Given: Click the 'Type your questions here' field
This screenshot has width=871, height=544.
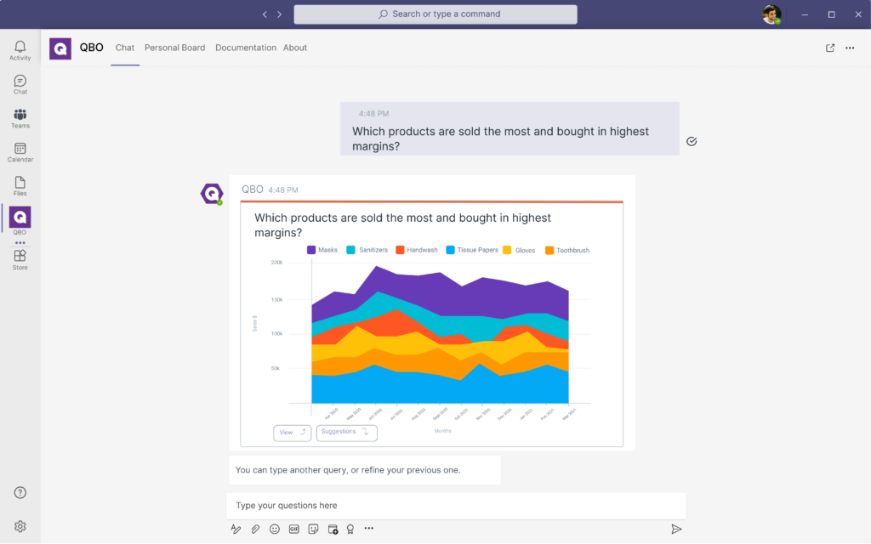Looking at the screenshot, I should (x=455, y=506).
